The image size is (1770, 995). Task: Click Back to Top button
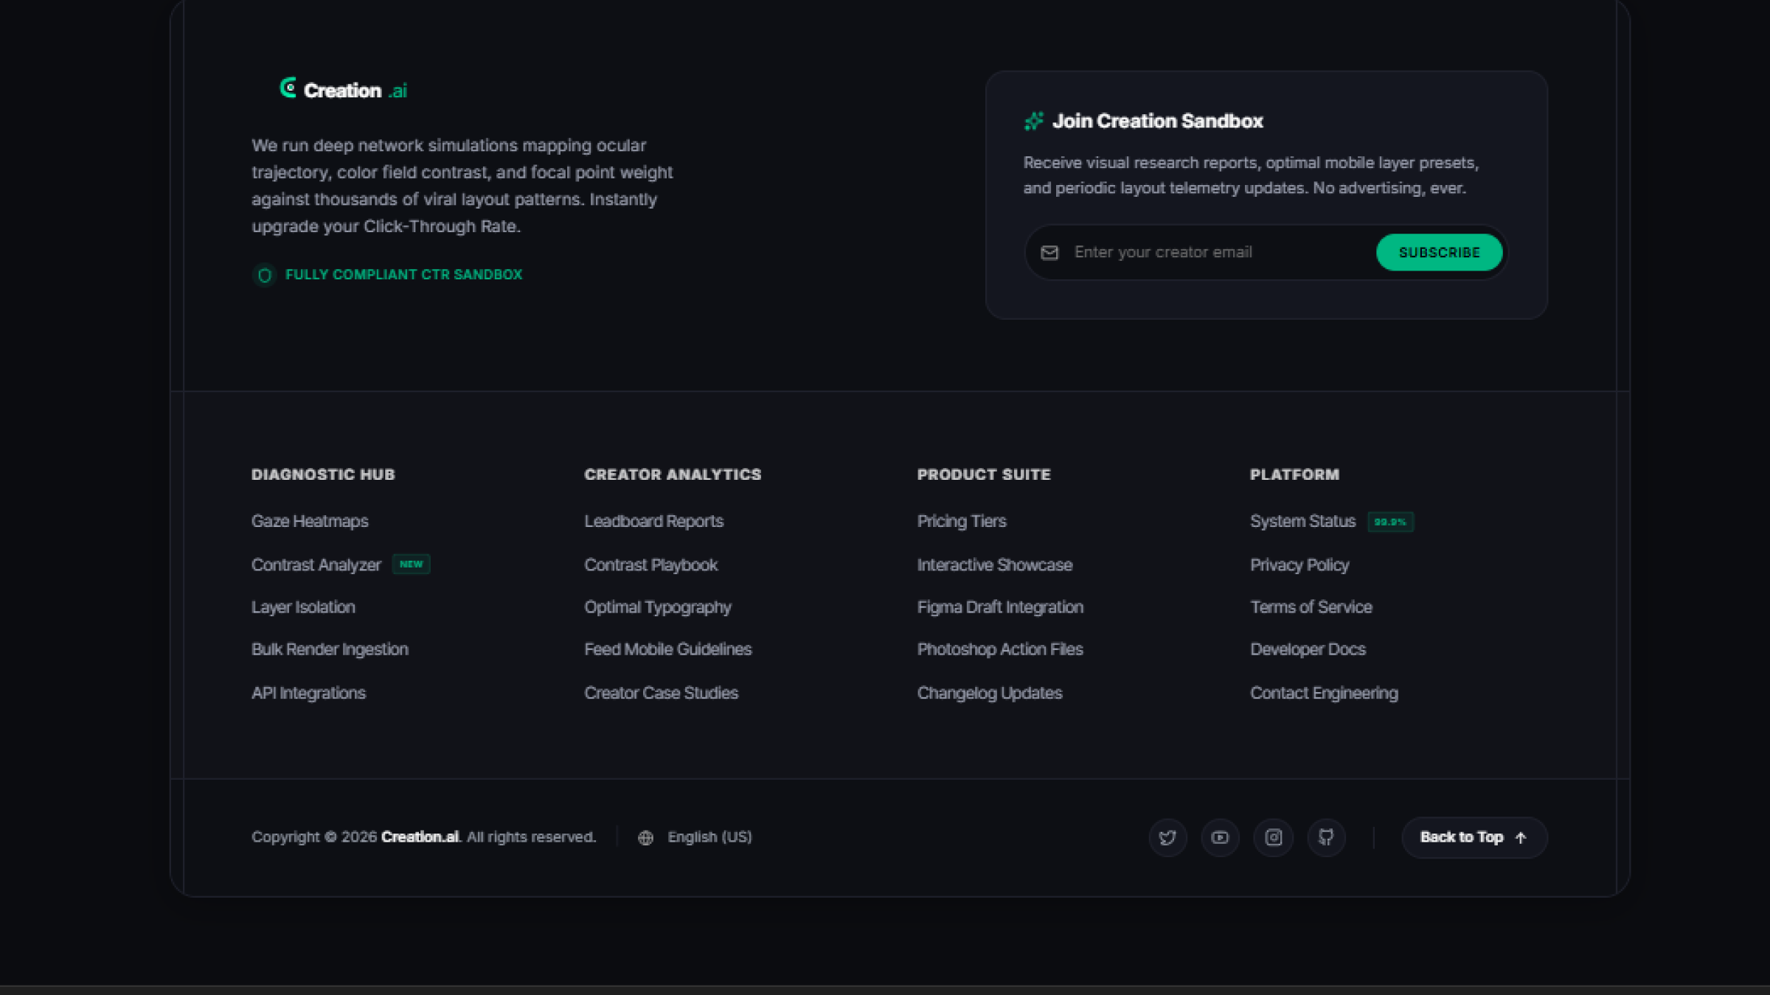point(1474,837)
